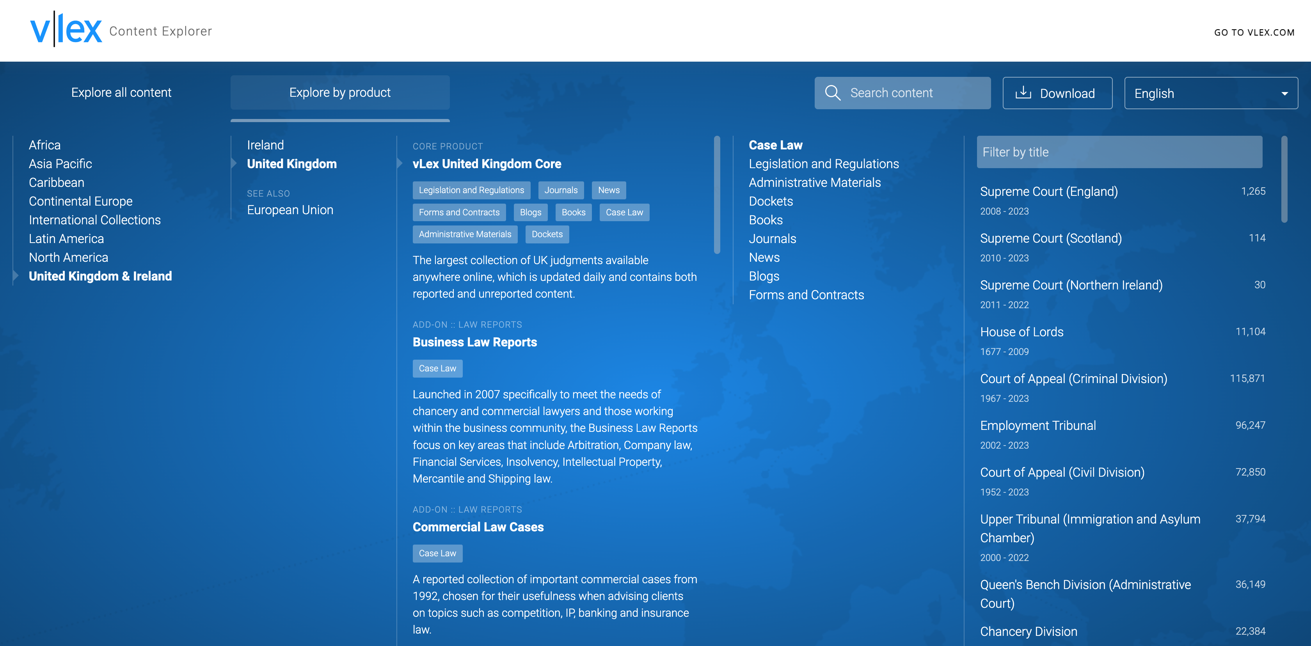Viewport: 1311px width, 646px height.
Task: Select Asia Pacific region
Action: pyautogui.click(x=60, y=164)
